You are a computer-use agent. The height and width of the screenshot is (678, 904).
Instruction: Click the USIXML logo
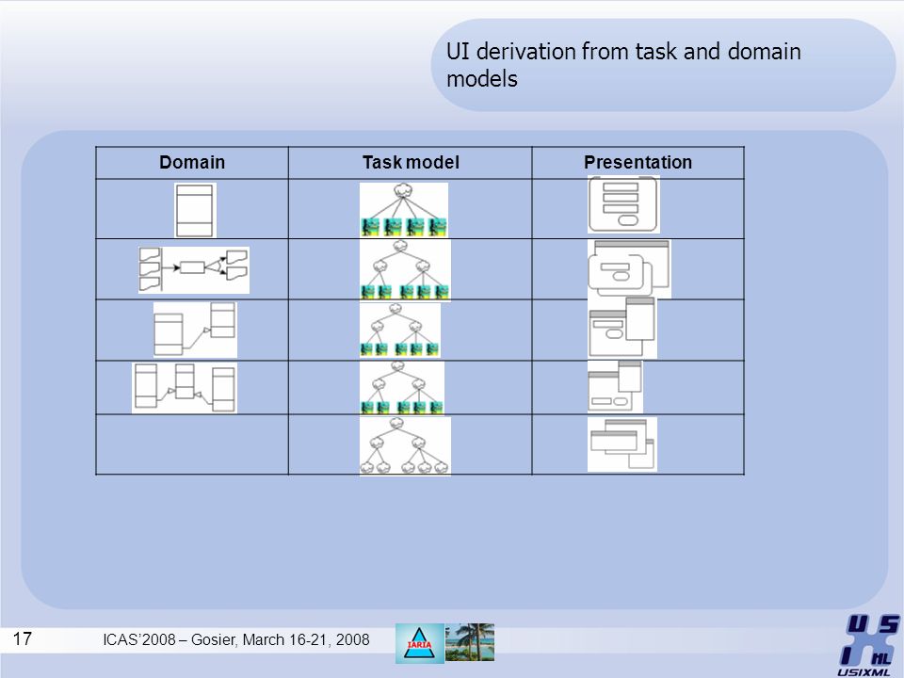(x=870, y=646)
